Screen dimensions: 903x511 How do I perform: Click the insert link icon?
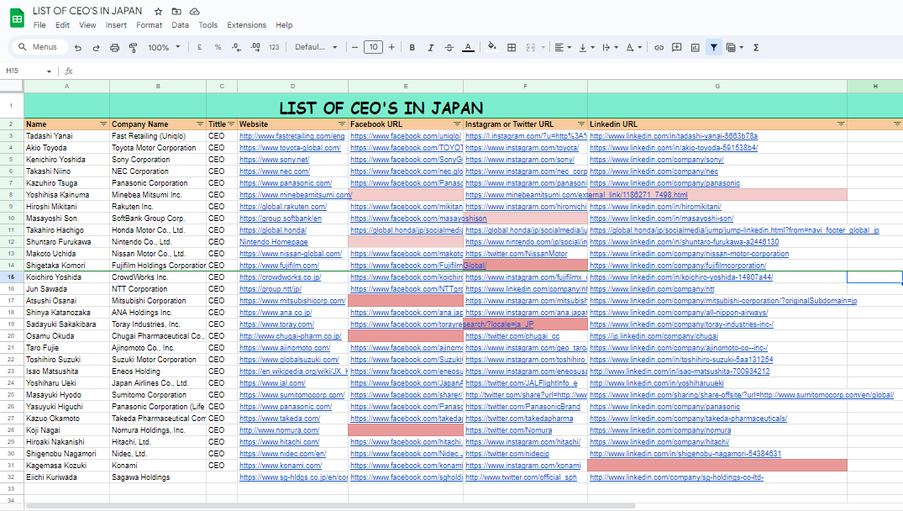[659, 47]
